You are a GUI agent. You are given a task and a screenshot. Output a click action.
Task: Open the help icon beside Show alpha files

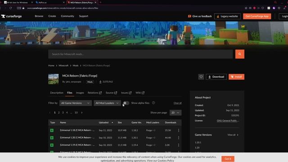153,103
